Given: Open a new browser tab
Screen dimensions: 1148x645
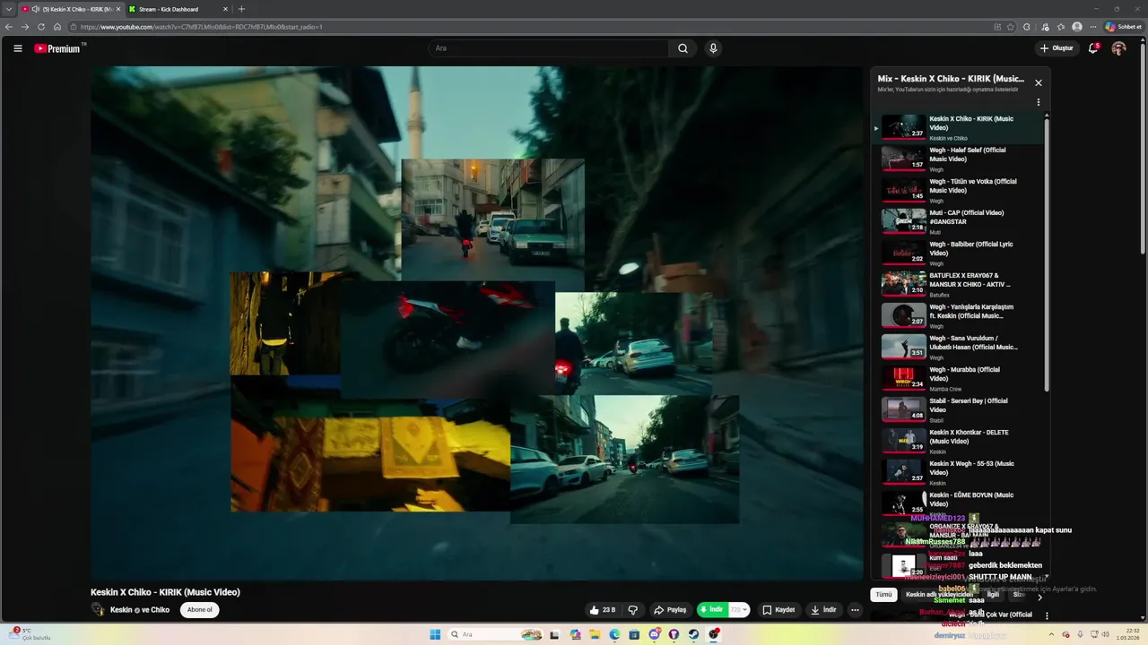Looking at the screenshot, I should [x=241, y=9].
